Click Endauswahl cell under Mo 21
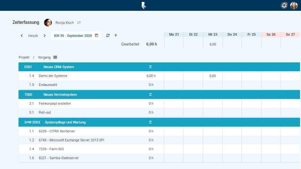Screen dimensions: 301x169 coord(174,85)
